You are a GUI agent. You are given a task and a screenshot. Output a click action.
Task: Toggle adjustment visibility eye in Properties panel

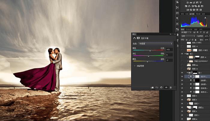(166, 88)
